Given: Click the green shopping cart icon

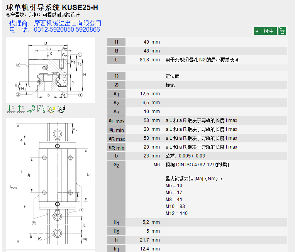Looking at the screenshot, I should (x=282, y=31).
